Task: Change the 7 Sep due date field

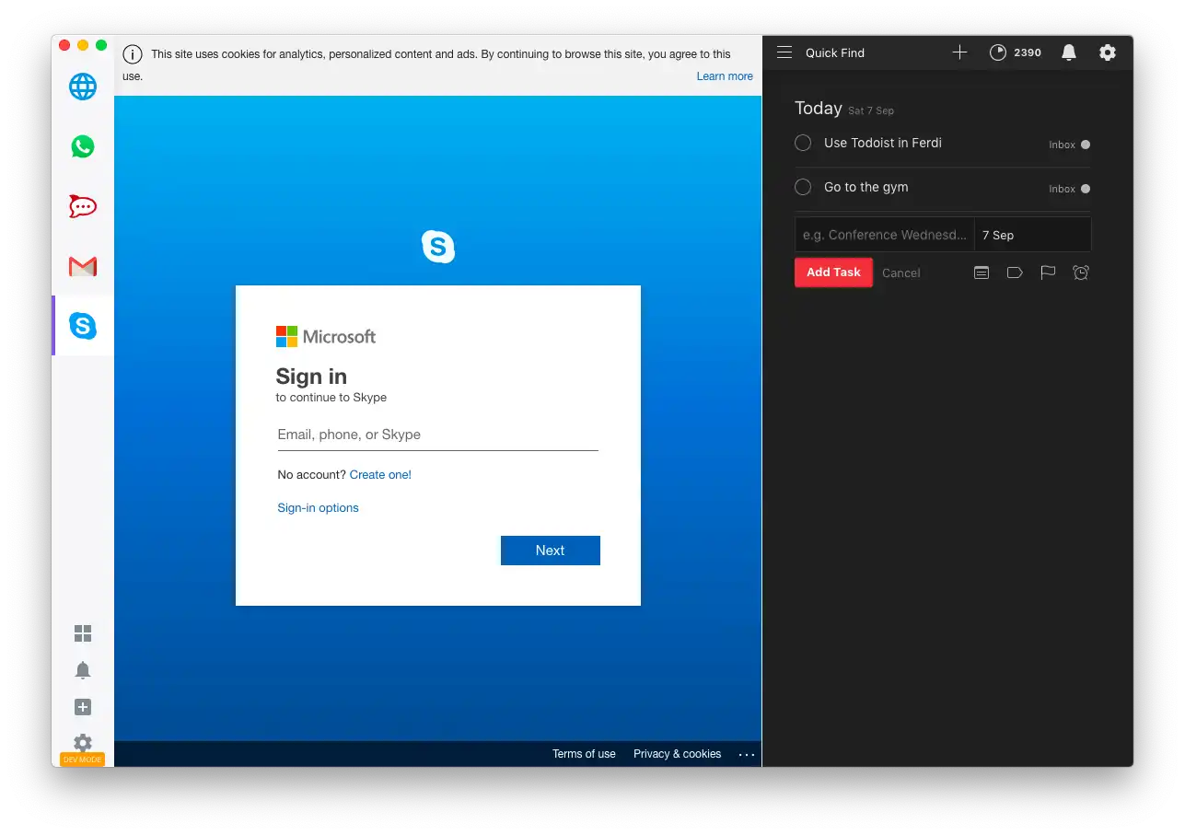Action: click(x=1032, y=235)
